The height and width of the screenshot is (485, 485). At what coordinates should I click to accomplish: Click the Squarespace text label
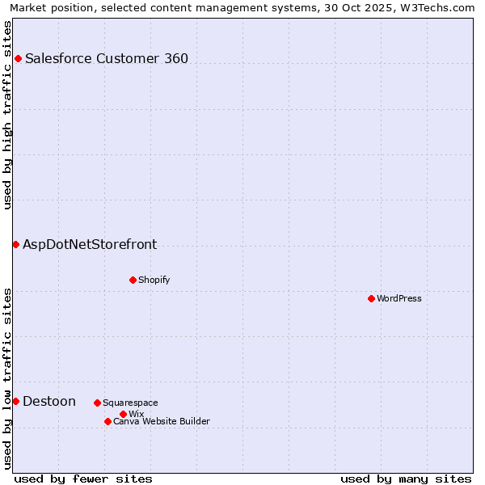(130, 403)
